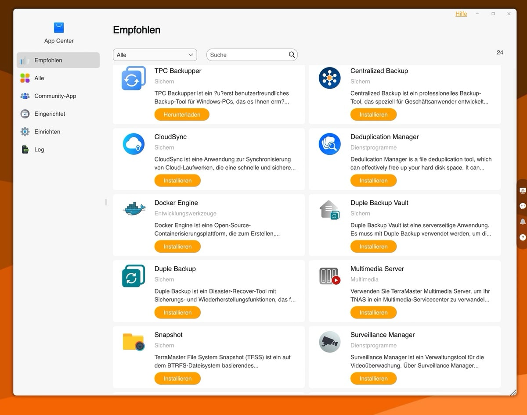Open the Deduplication Manager icon
The image size is (527, 415).
tap(329, 144)
